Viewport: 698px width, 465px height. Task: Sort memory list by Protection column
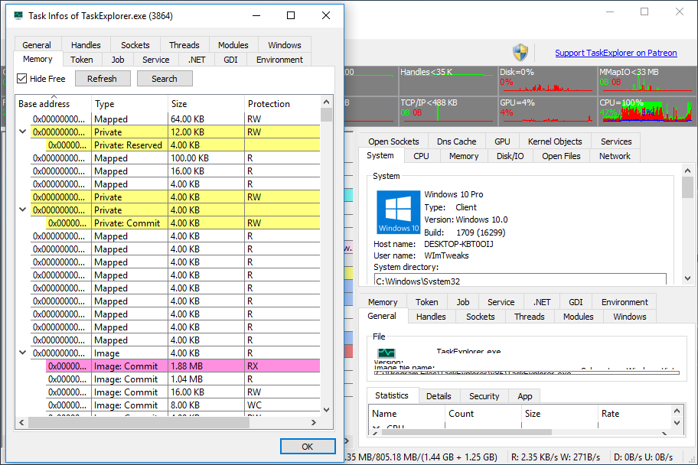click(282, 104)
